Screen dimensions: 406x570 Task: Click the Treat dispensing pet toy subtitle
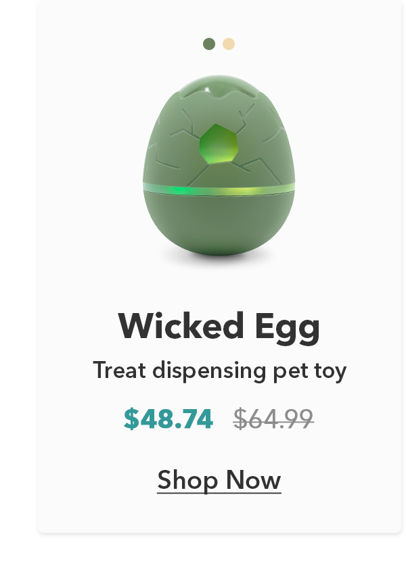(219, 371)
